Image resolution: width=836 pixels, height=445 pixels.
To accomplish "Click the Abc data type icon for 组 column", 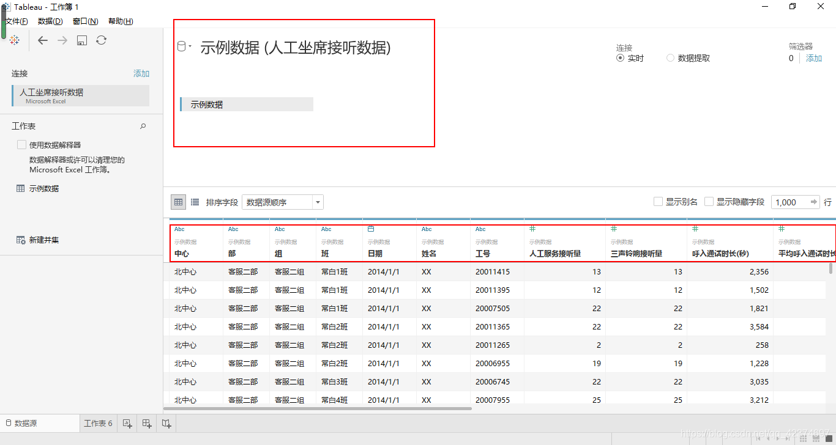I will 280,229.
